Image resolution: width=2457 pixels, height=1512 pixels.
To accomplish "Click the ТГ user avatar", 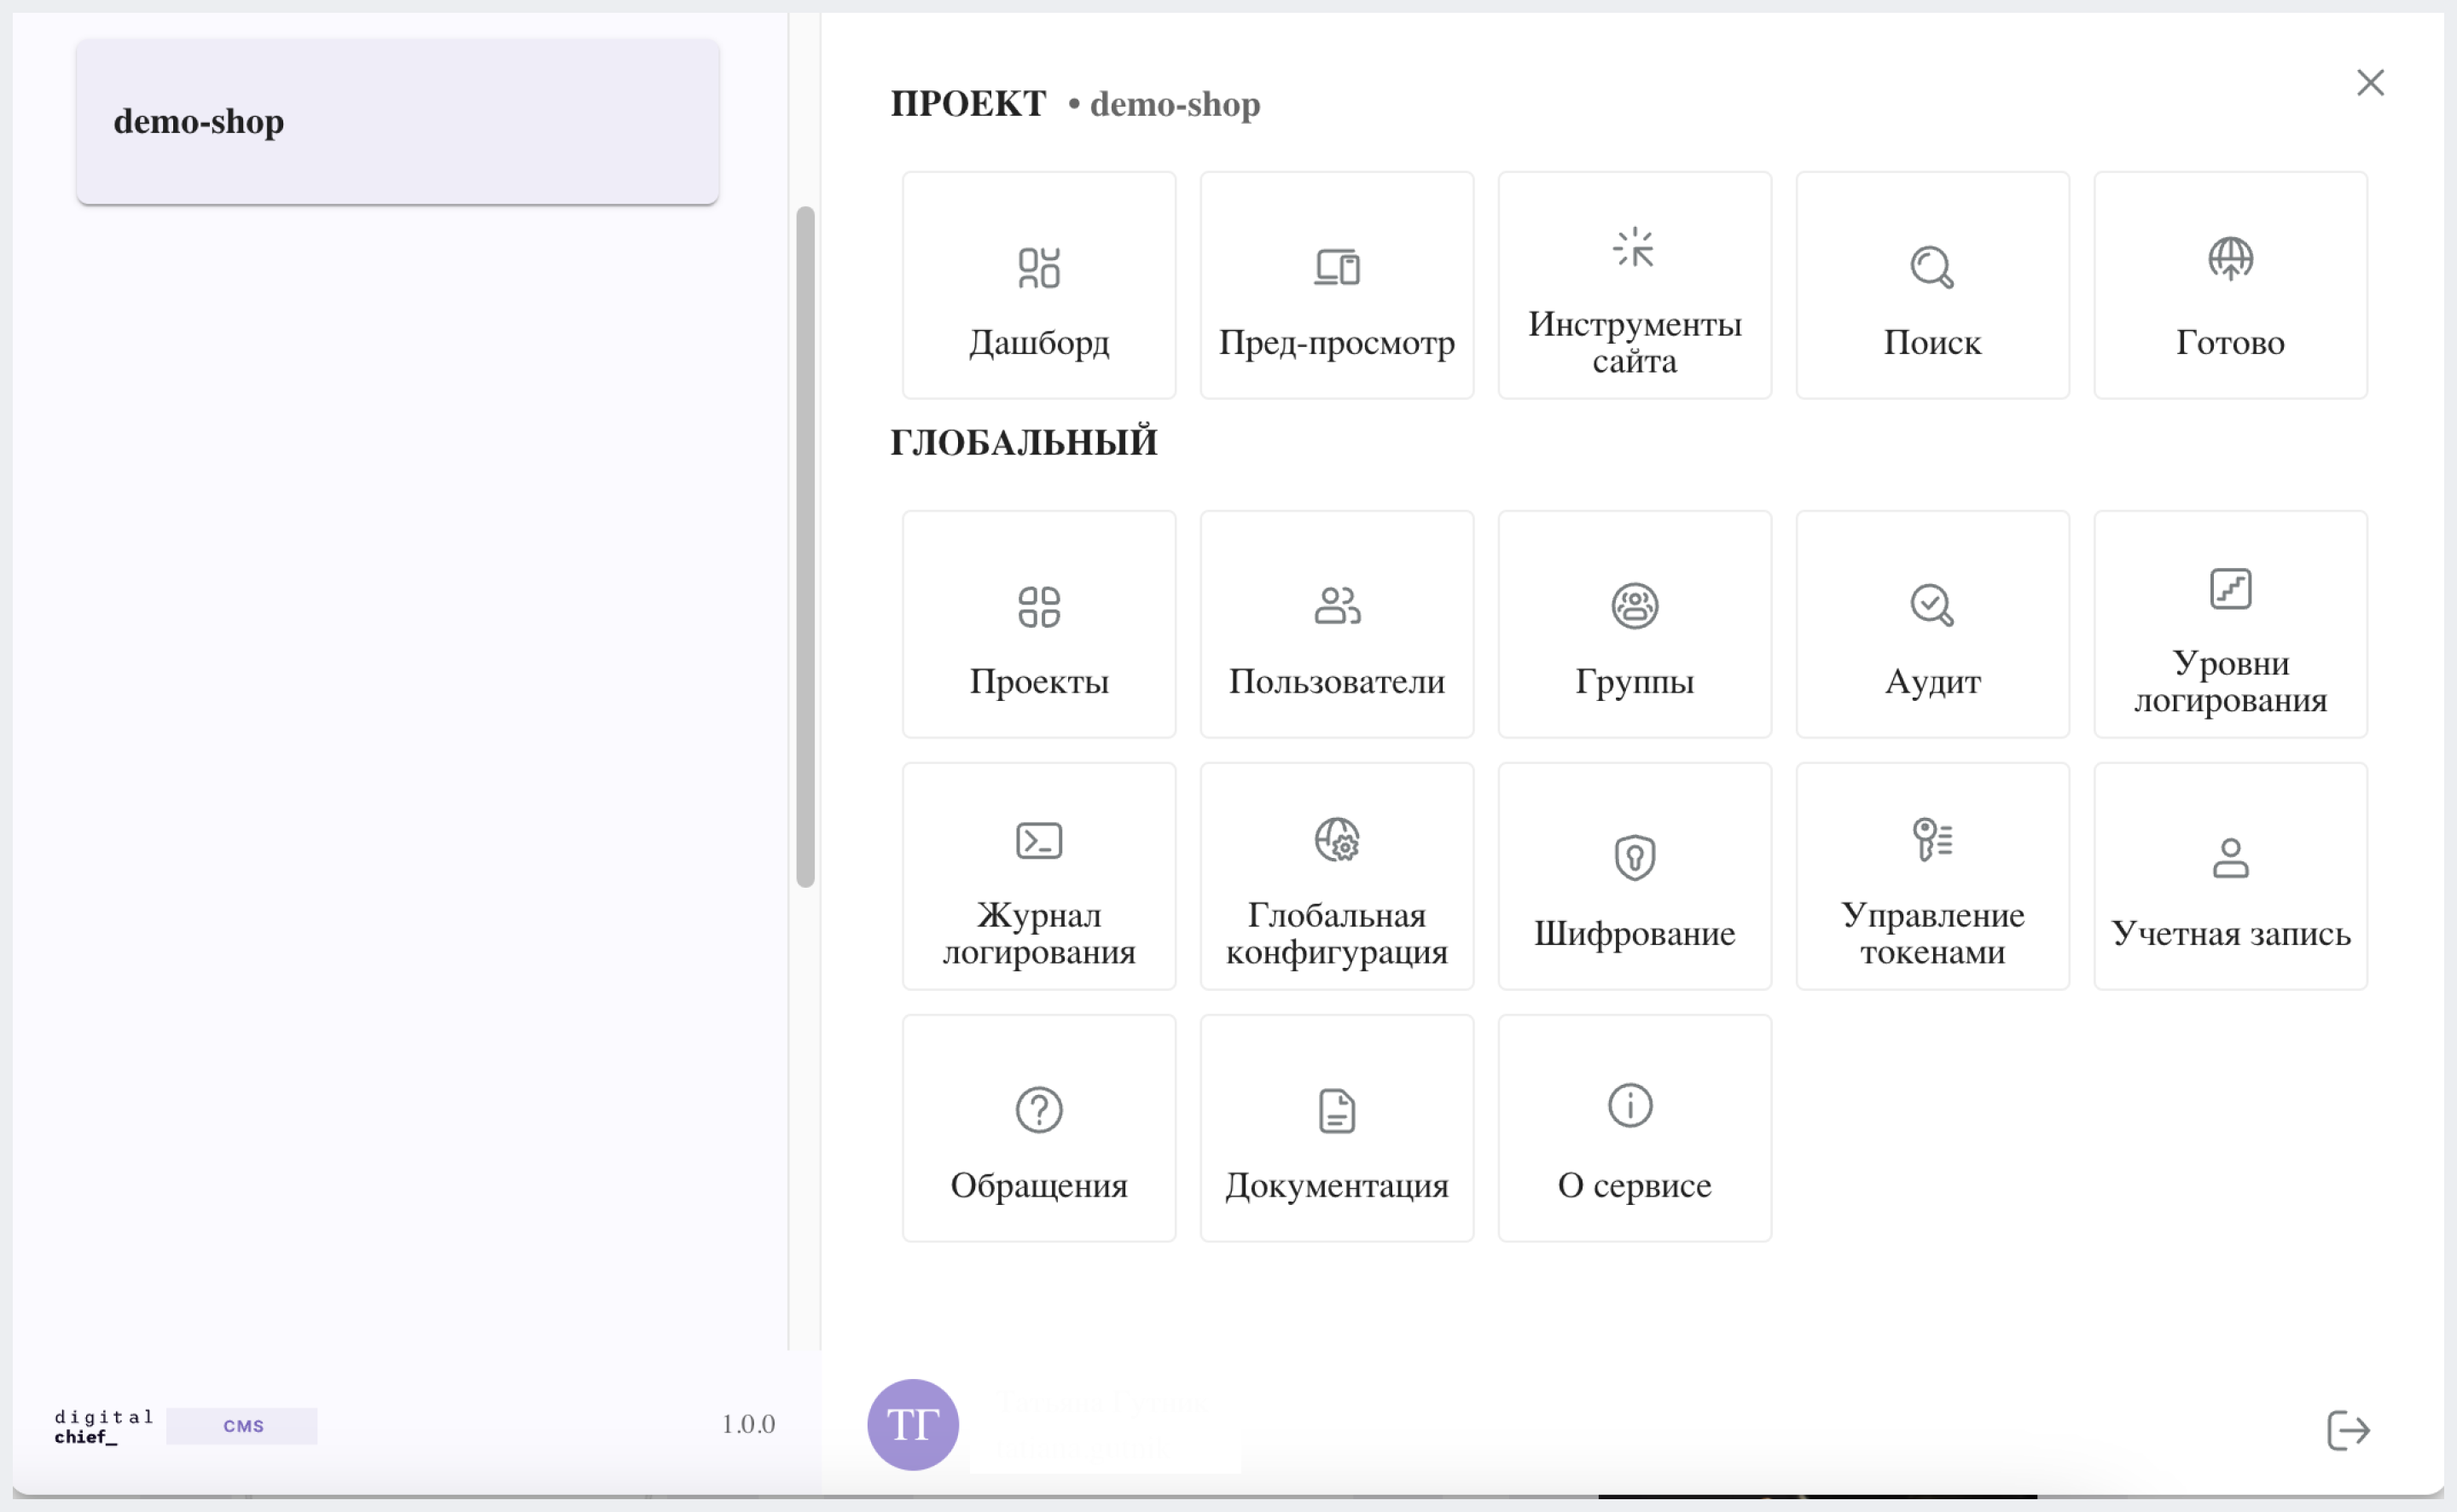I will click(912, 1424).
